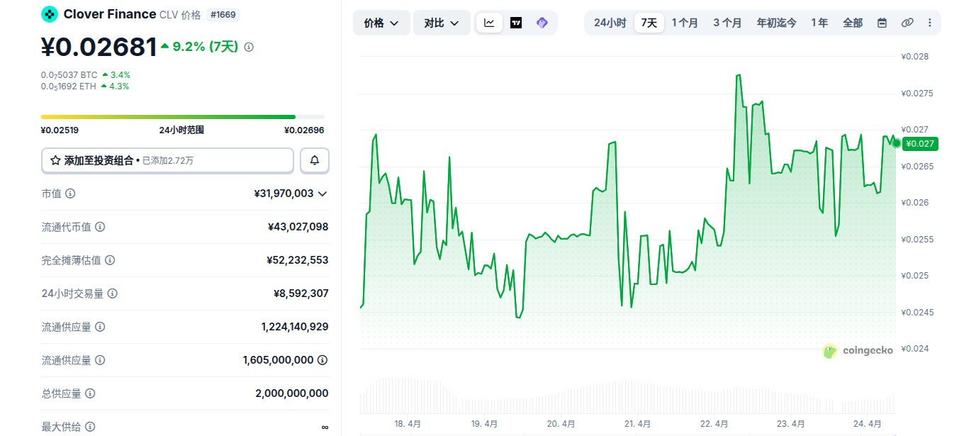Copy the chart link icon
This screenshot has height=436, width=964.
907,23
